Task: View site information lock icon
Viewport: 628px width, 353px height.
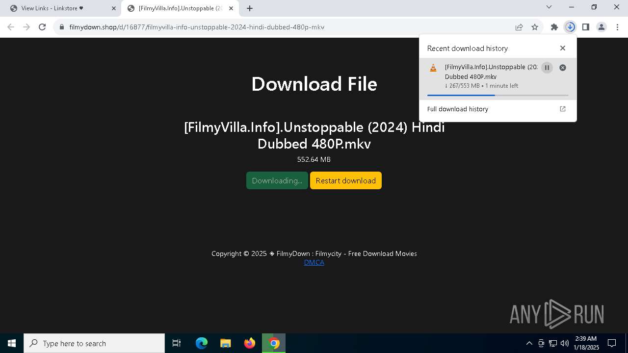Action: 62,27
